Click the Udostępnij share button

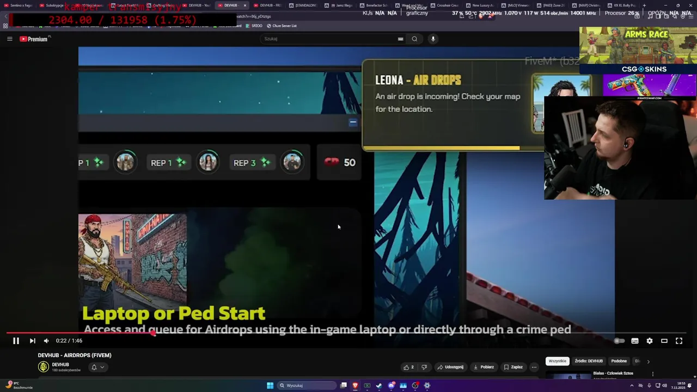[450, 367]
